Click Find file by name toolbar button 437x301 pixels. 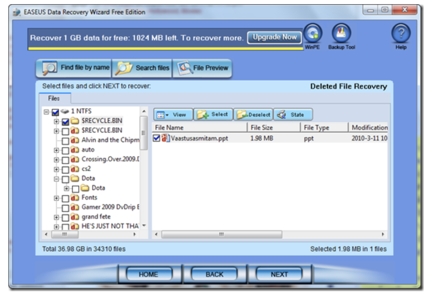[x=74, y=68]
